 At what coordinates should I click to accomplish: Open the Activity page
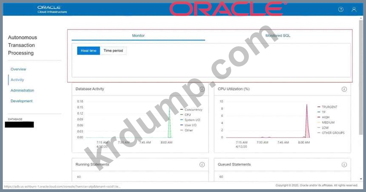click(x=17, y=80)
